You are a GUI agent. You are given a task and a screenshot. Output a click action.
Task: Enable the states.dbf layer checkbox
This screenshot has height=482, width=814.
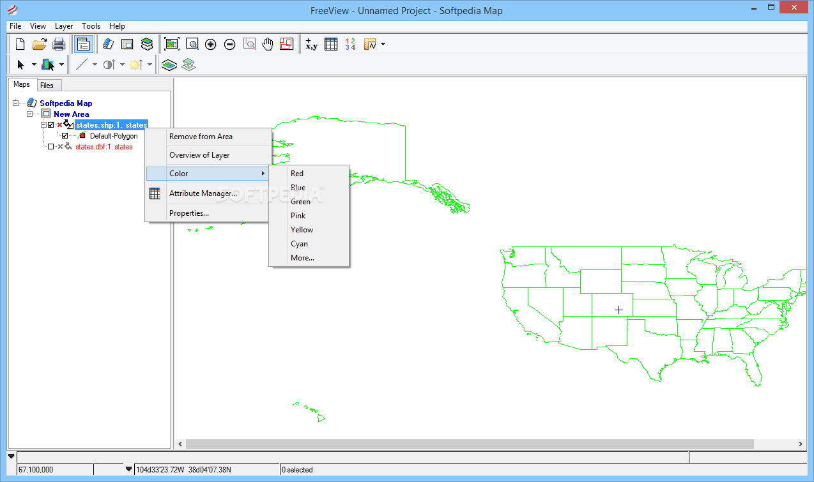[51, 147]
